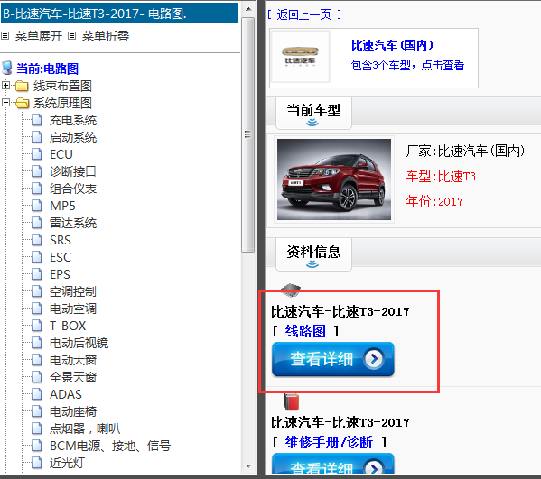This screenshot has height=479, width=541.
Task: Select 线束布置图 in the tree
Action: [x=62, y=86]
